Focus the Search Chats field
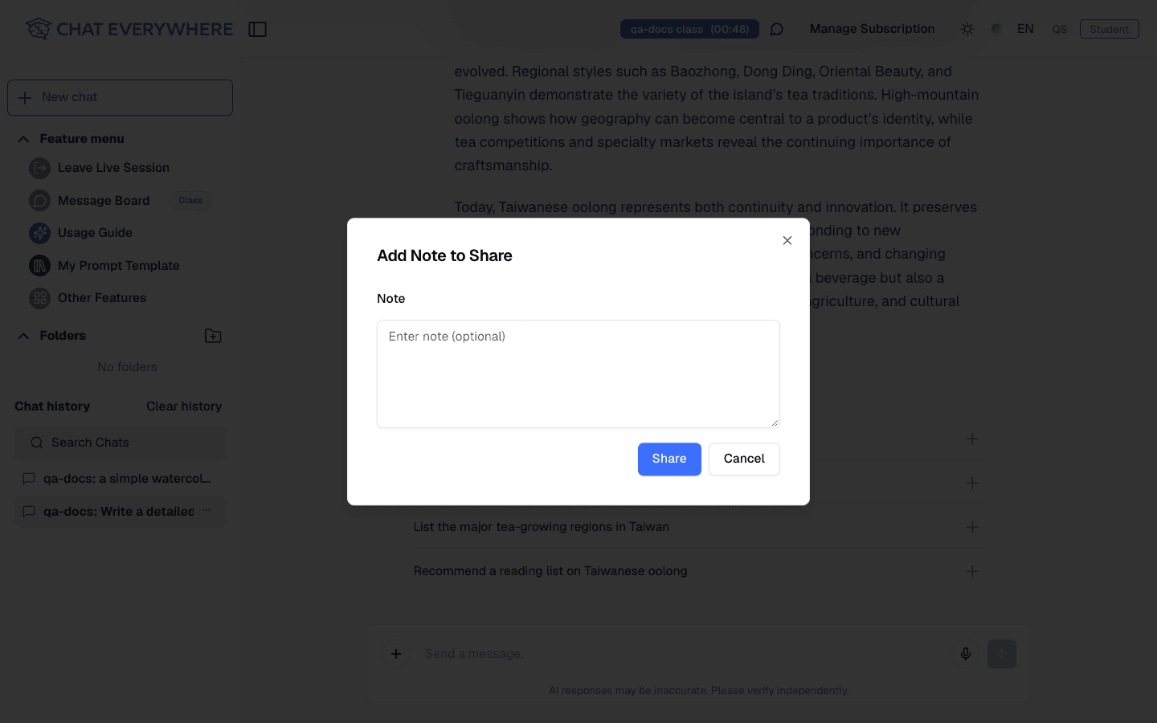1157x723 pixels. tap(121, 443)
